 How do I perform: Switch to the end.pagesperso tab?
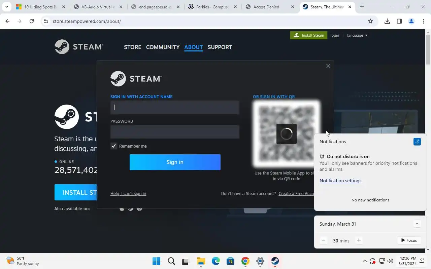pyautogui.click(x=156, y=7)
